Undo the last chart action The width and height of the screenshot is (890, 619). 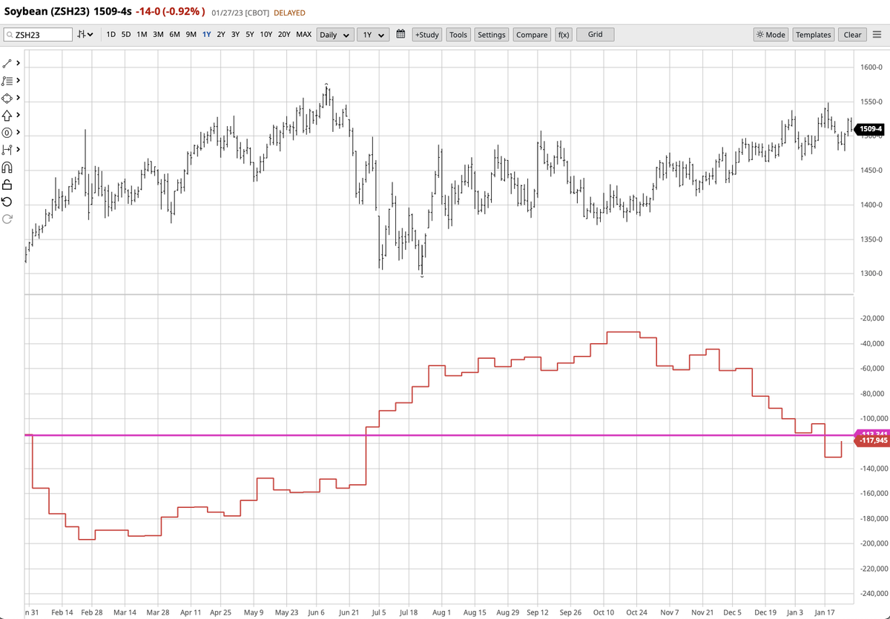coord(7,202)
